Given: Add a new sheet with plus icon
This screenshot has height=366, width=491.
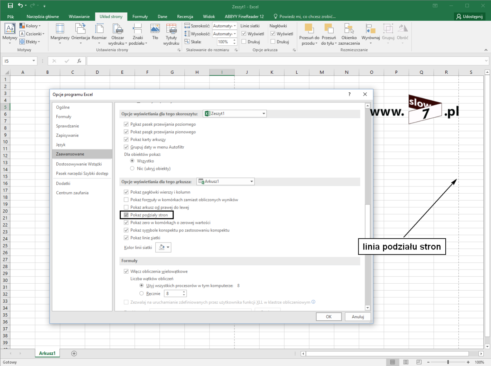Looking at the screenshot, I should pos(74,353).
